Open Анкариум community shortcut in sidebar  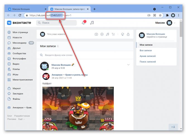point(20,107)
